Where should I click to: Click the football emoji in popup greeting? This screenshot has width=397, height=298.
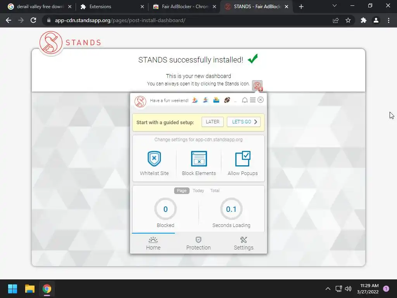tap(227, 100)
